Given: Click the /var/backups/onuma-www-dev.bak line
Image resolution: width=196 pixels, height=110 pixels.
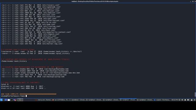Looking at the screenshot, I should click(40, 73).
